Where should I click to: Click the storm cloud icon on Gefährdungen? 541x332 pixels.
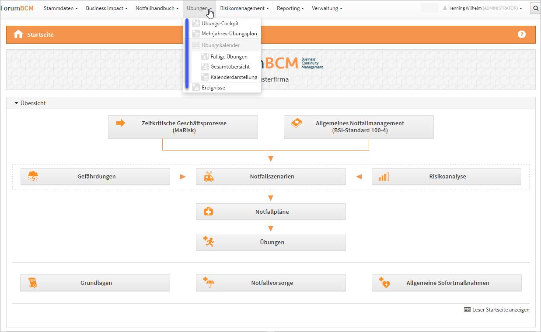coord(33,176)
